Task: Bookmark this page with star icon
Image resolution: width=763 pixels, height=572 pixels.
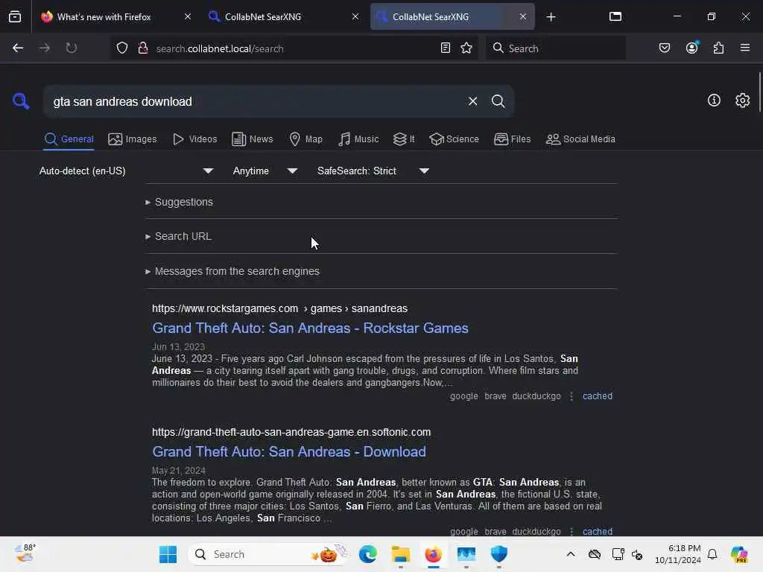Action: point(466,48)
